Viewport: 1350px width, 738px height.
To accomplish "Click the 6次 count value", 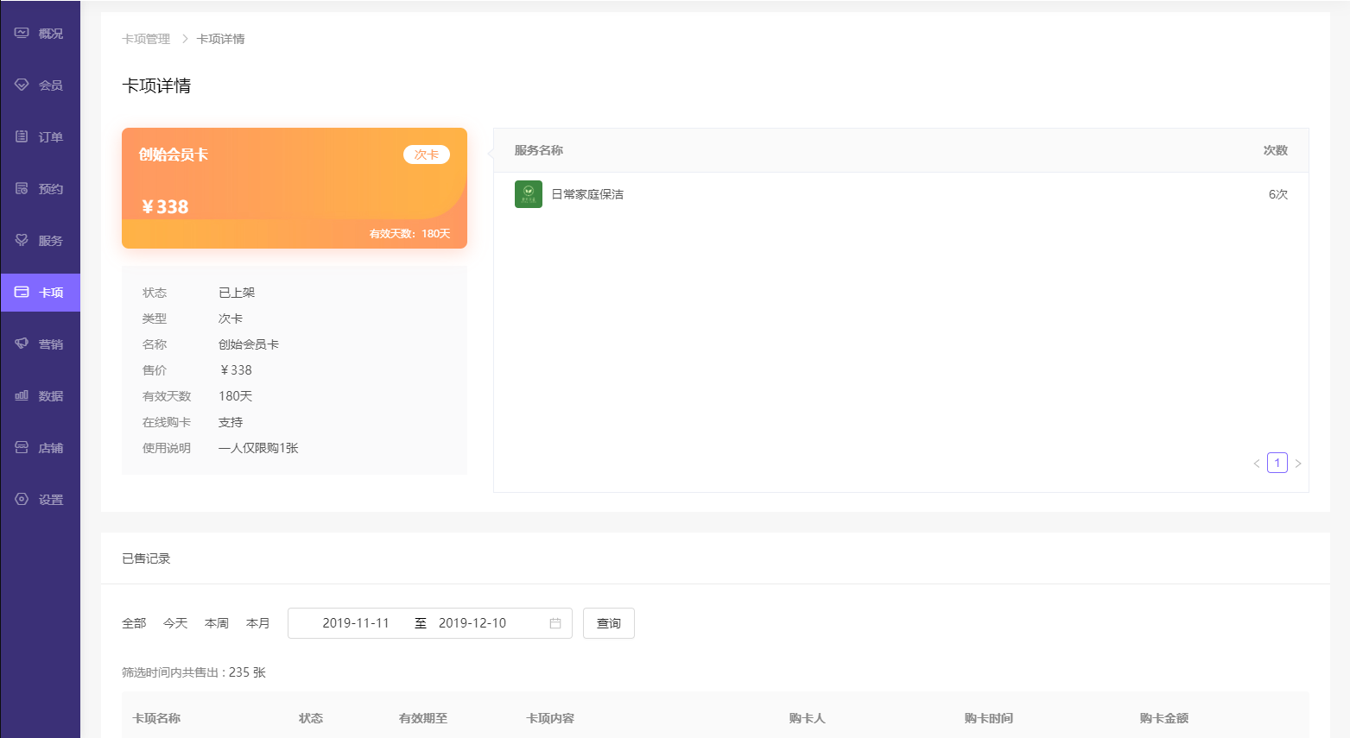I will coord(1278,194).
